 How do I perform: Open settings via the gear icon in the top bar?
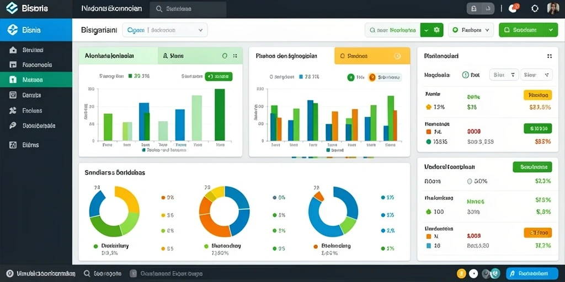point(535,9)
